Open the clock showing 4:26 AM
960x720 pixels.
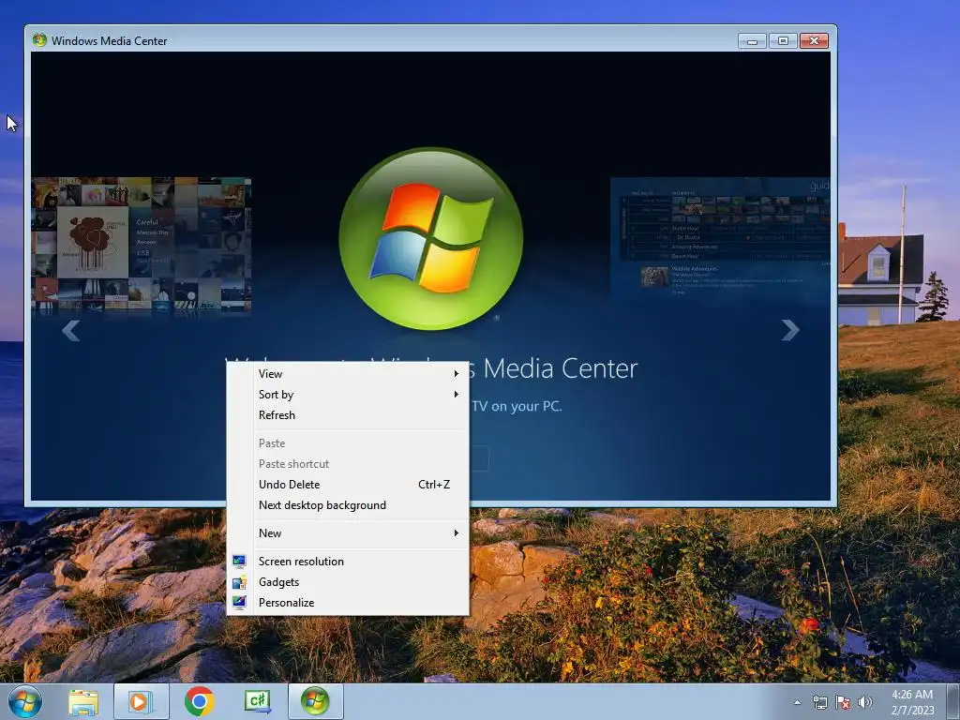[912, 702]
